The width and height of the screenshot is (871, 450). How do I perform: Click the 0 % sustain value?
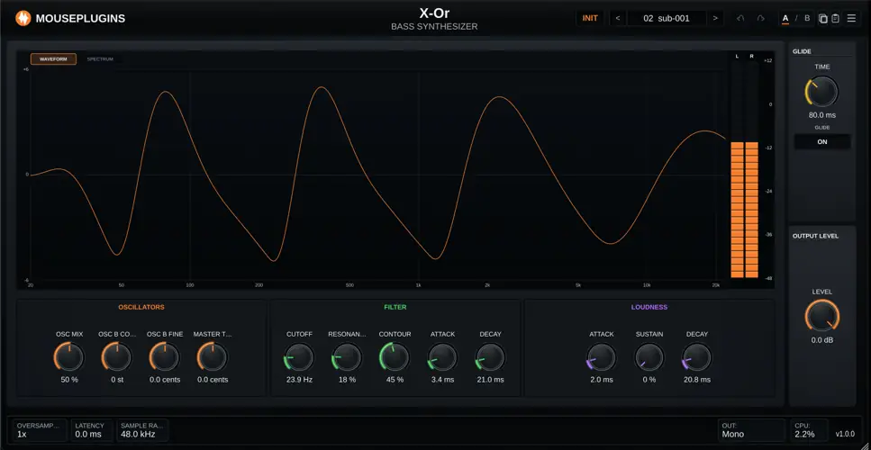point(649,380)
